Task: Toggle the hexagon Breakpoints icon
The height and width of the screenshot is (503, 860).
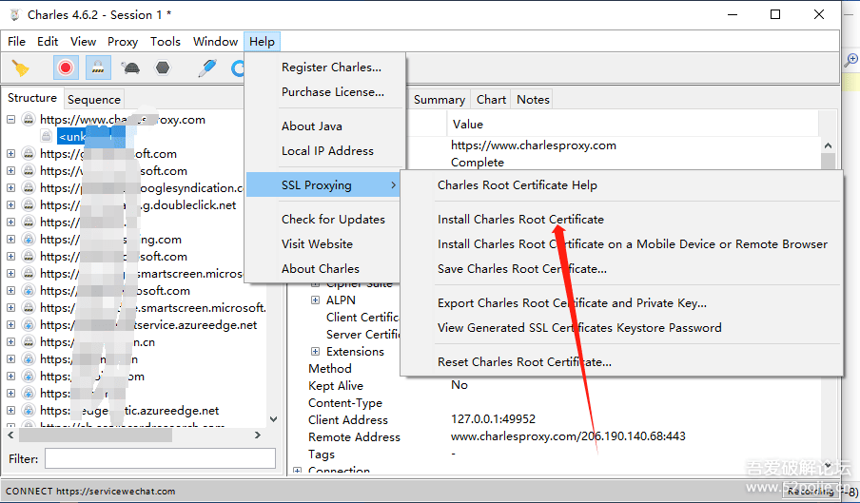Action: click(x=163, y=68)
